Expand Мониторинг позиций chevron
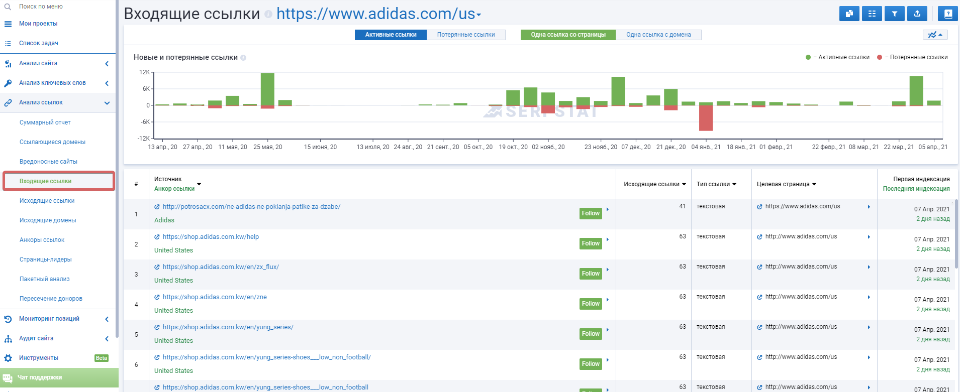This screenshot has width=960, height=392. [107, 319]
